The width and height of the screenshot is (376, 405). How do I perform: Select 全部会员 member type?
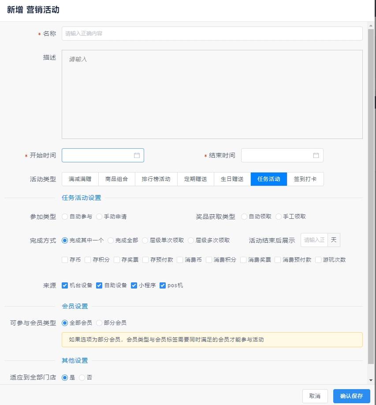coord(65,323)
